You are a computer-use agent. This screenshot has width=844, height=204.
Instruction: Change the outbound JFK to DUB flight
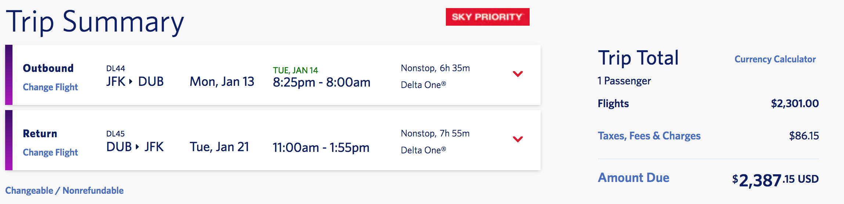tap(50, 87)
